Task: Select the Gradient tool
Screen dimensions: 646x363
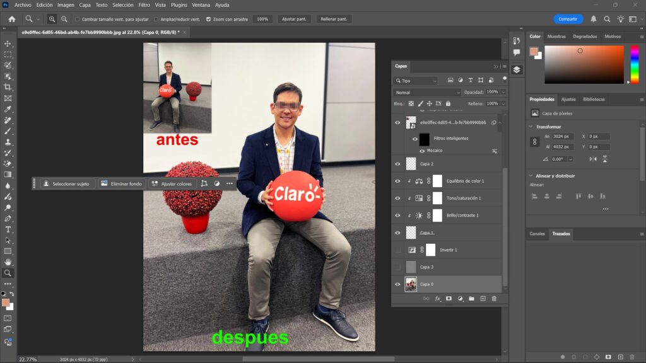Action: pyautogui.click(x=8, y=175)
